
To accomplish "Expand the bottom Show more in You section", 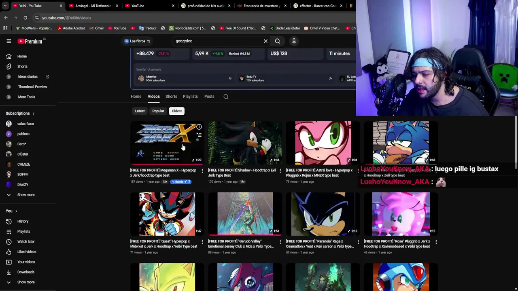I will 25,282.
